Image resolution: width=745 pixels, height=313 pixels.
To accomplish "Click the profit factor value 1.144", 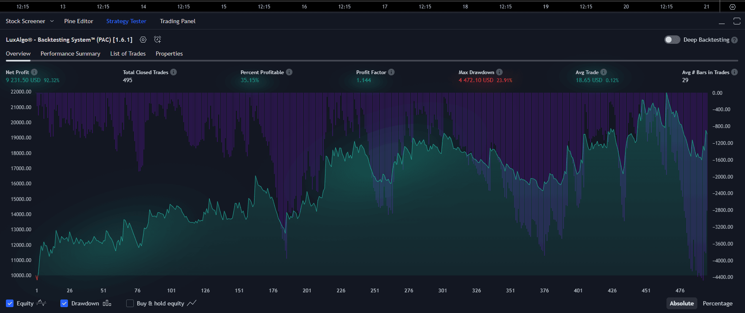I will (x=363, y=80).
